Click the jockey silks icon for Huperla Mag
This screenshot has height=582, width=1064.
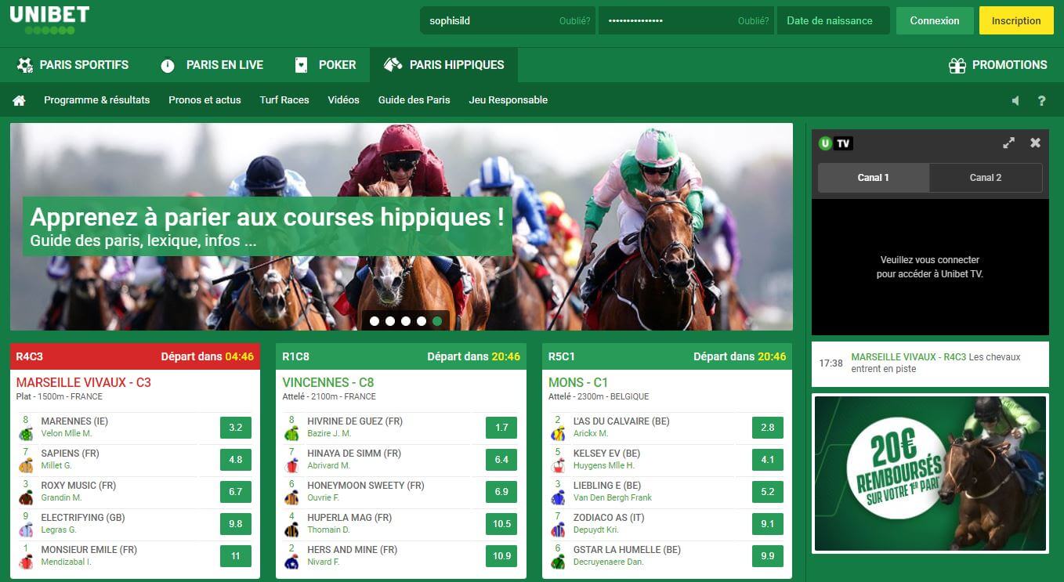292,530
